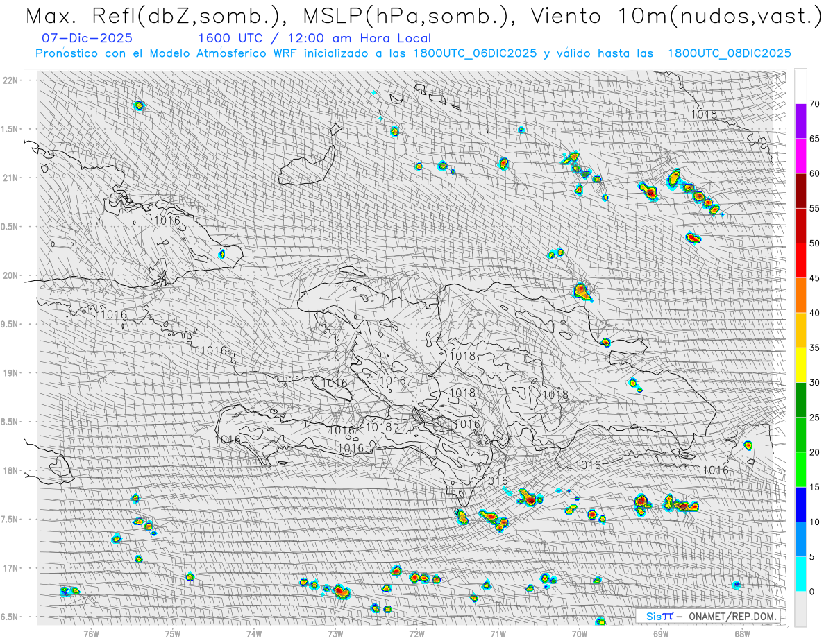Click the longitude label '68W'
Screen dimensions: 833x643
point(741,633)
